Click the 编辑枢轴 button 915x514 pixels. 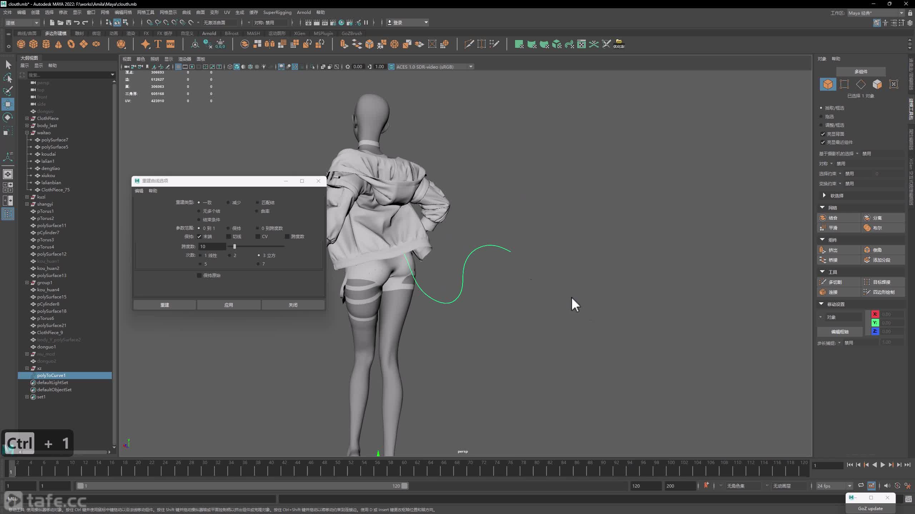[840, 332]
